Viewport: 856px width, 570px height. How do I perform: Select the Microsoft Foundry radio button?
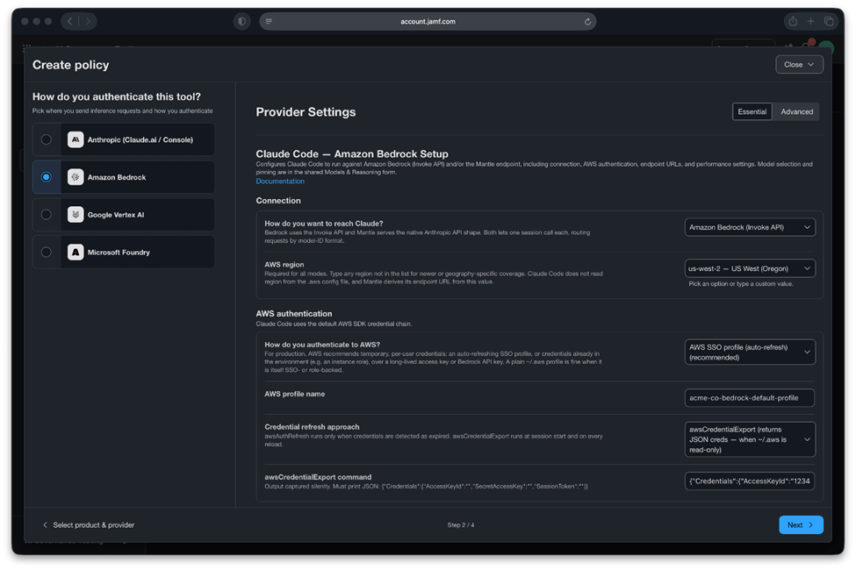(x=47, y=252)
